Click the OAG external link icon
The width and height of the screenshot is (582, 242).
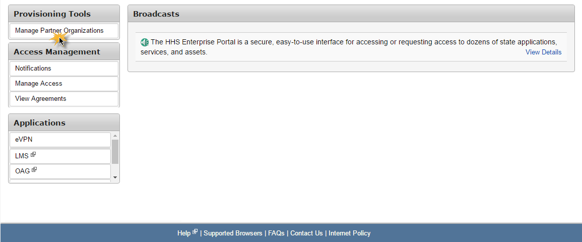(x=34, y=169)
